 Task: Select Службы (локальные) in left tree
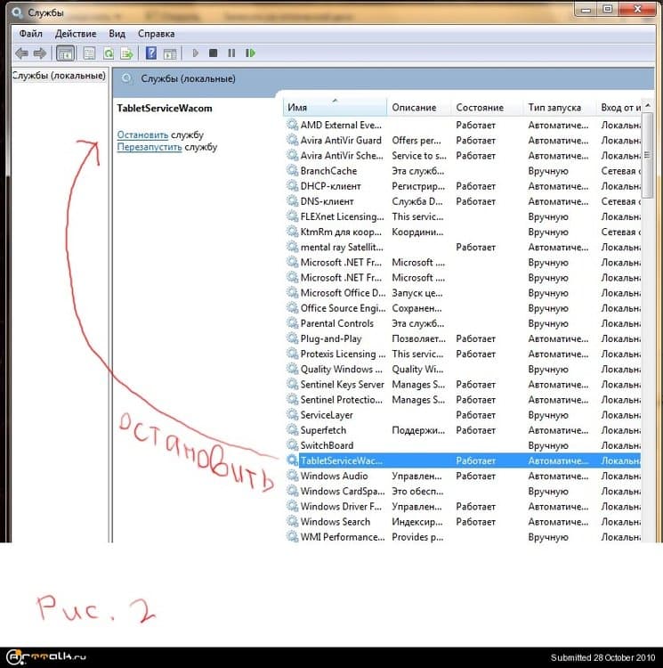click(x=59, y=76)
